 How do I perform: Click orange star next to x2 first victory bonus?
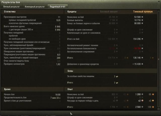click(x=153, y=101)
